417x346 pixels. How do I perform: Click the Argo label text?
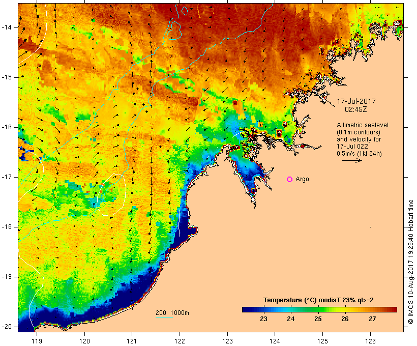[x=303, y=180]
